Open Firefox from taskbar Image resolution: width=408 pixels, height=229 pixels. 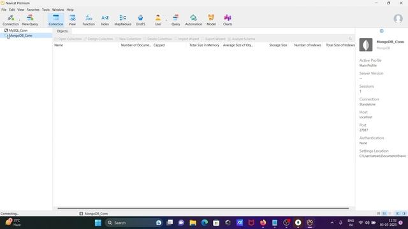pyautogui.click(x=263, y=223)
